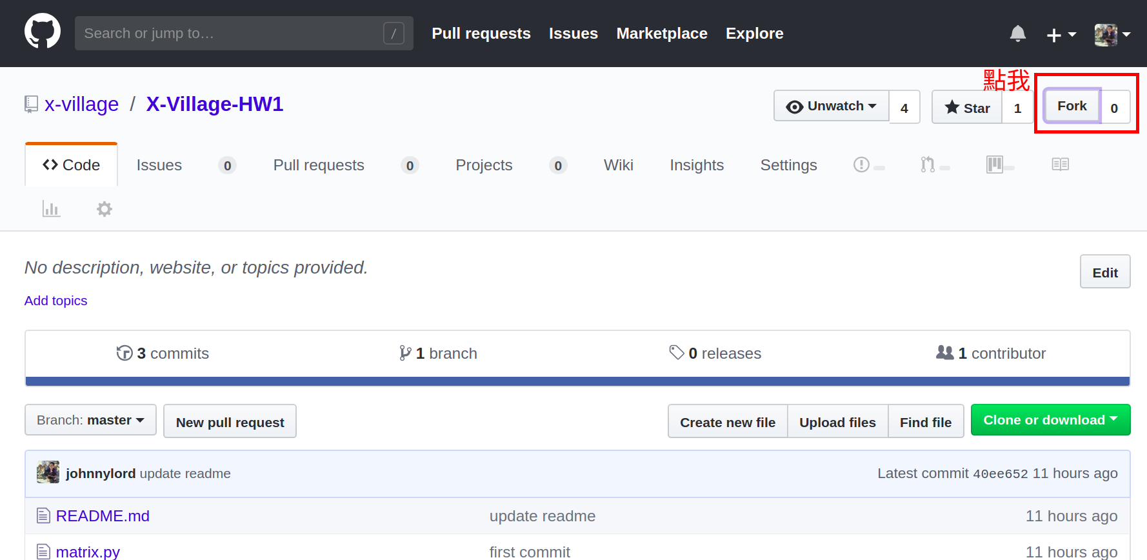Viewport: 1147px width, 560px height.
Task: Click the blue language bar
Action: tap(577, 381)
